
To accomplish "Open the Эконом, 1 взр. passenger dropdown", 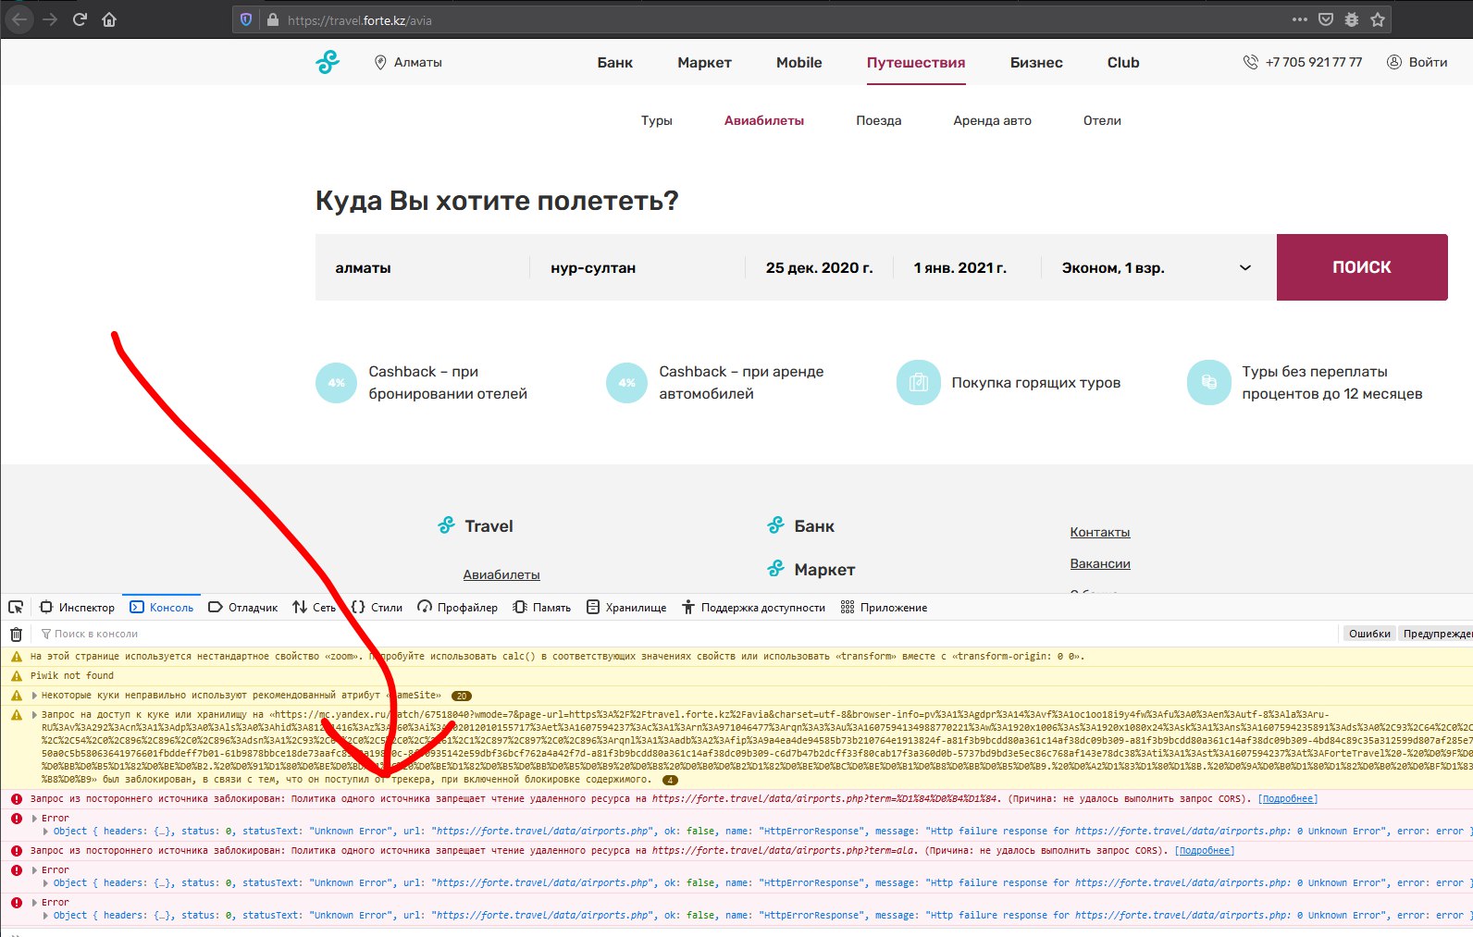I will (x=1158, y=267).
